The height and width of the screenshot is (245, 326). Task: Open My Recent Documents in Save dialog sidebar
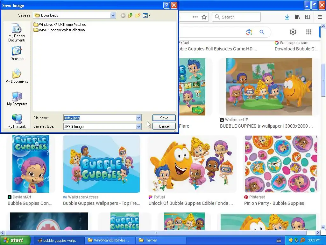click(17, 33)
